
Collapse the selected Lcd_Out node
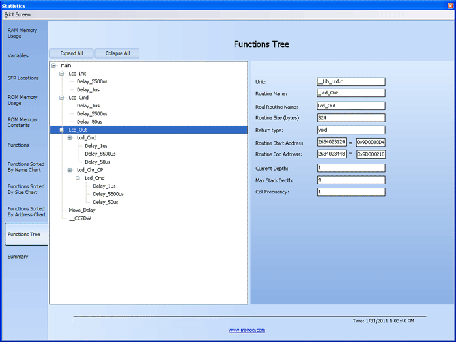point(61,130)
